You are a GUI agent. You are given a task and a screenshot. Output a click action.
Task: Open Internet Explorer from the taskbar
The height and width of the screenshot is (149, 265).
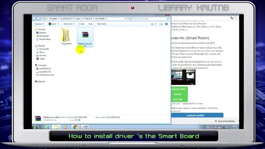[47, 127]
